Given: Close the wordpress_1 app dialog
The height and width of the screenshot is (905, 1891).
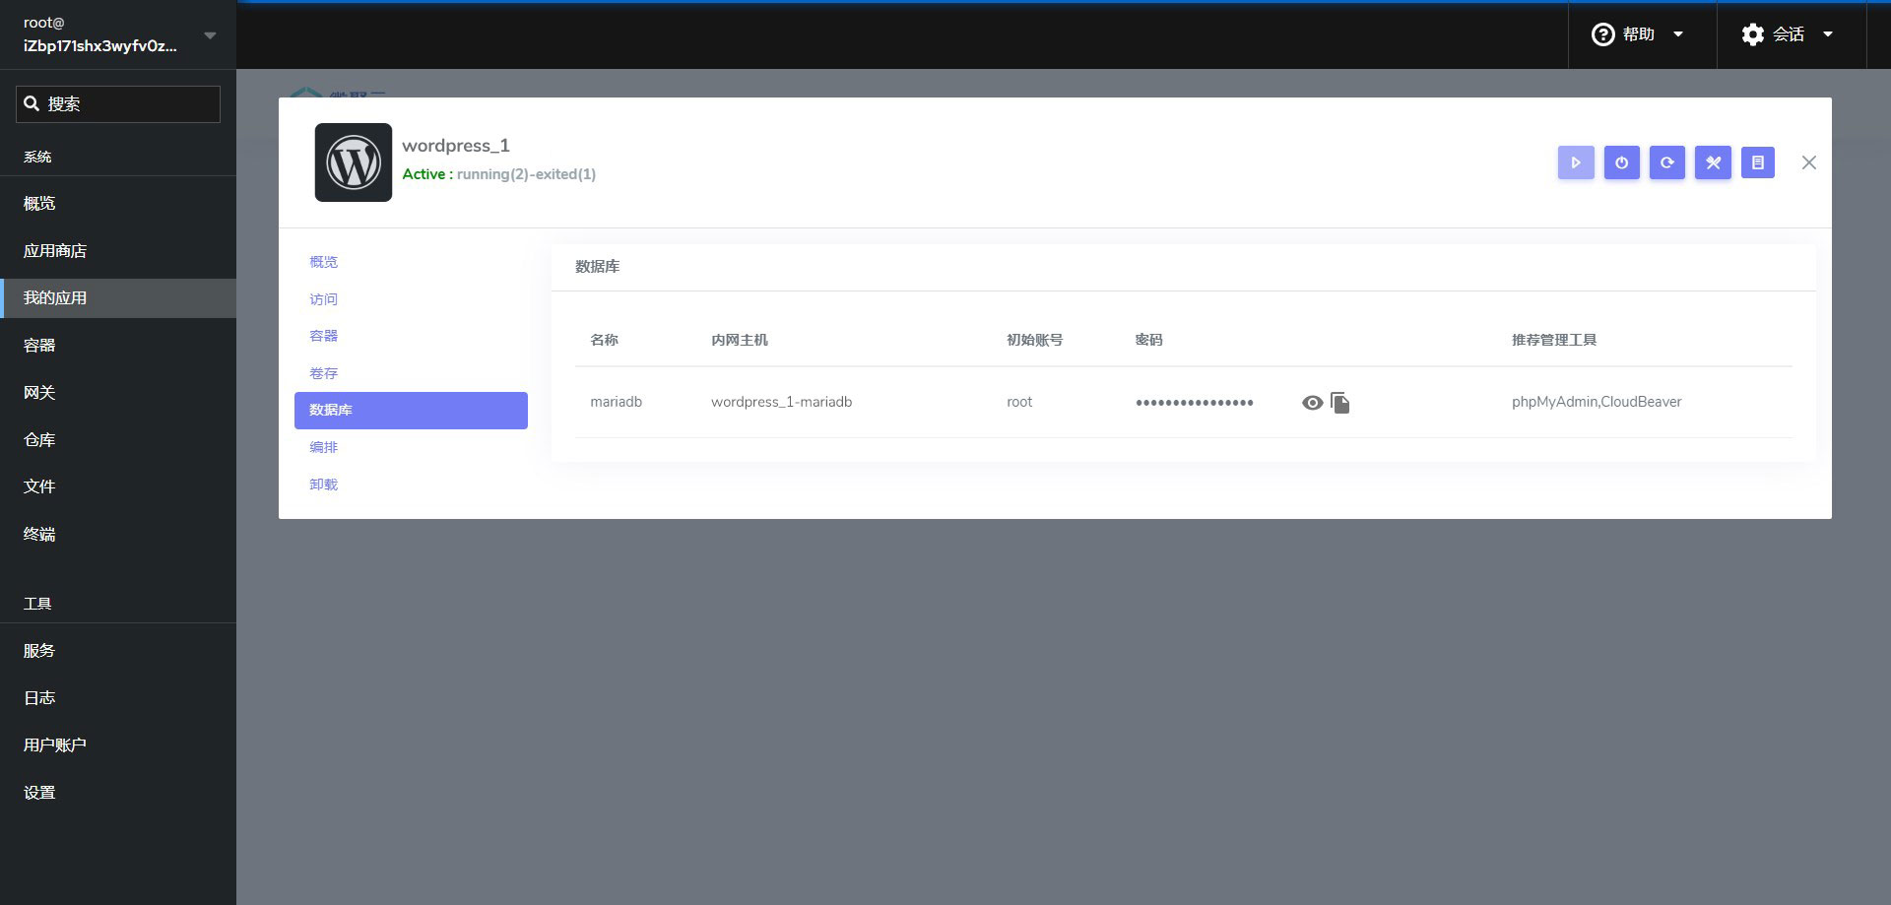Looking at the screenshot, I should click(x=1809, y=162).
